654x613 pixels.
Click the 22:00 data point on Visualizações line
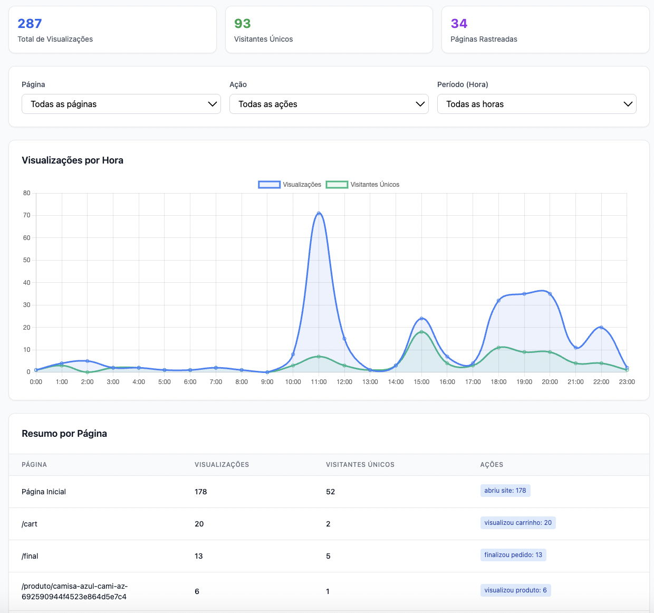(601, 328)
